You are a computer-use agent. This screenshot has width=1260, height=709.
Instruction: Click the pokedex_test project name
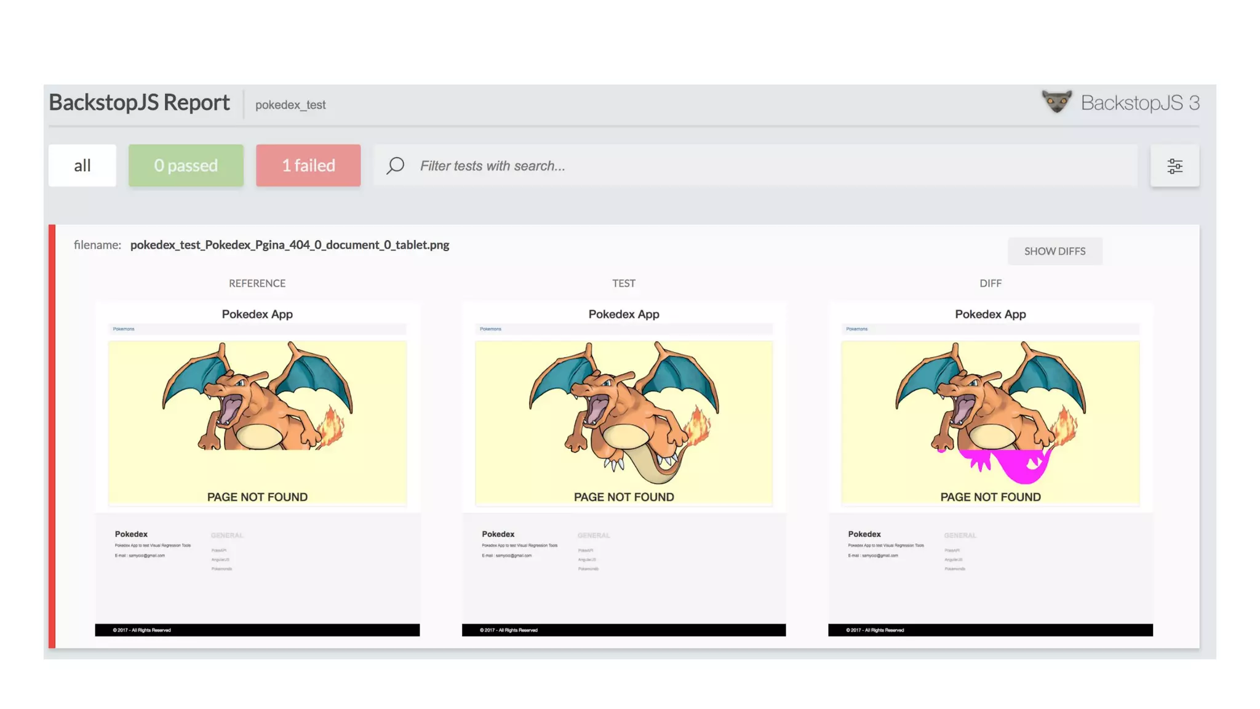point(290,105)
